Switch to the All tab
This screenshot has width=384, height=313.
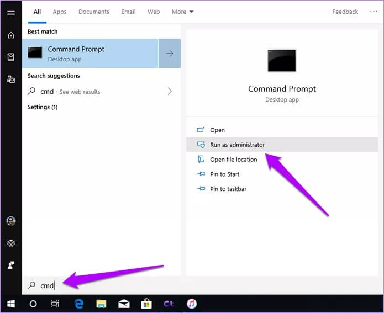click(x=37, y=12)
